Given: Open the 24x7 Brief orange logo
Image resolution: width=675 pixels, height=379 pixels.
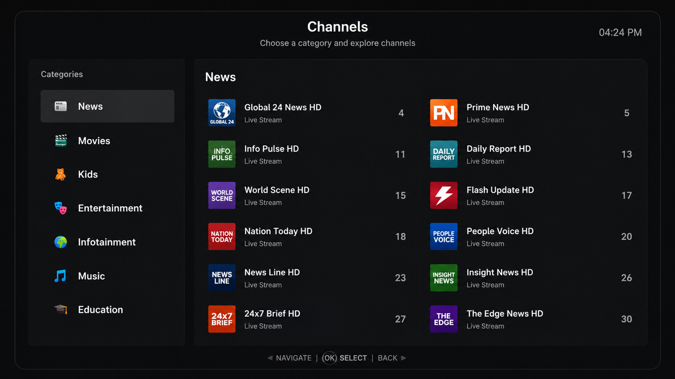Looking at the screenshot, I should point(222,319).
